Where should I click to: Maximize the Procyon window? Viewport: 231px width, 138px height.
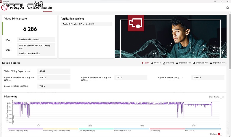[x=221, y=1]
